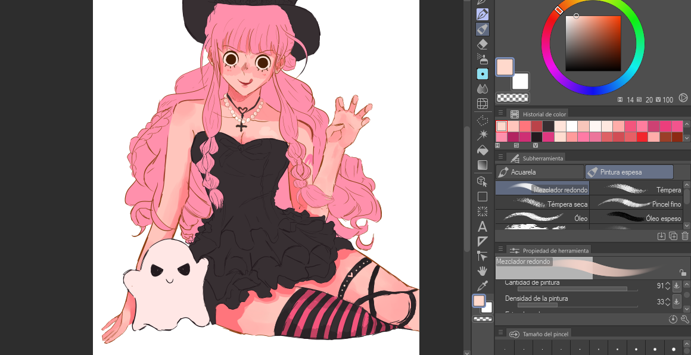This screenshot has height=355, width=691.
Task: Click color history scroll down arrow
Action: coord(687,138)
